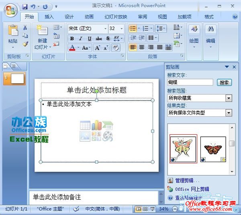Open PowerPoint help question mark icon
Image resolution: width=241 pixels, height=215 pixels.
(235, 16)
